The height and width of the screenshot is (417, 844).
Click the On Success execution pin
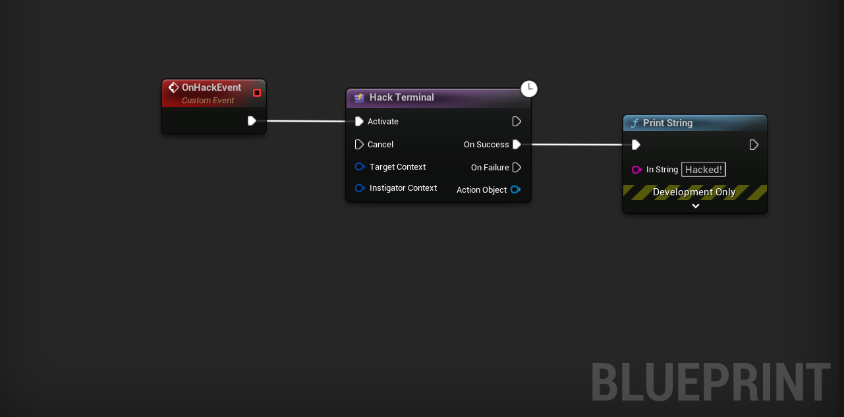(517, 145)
